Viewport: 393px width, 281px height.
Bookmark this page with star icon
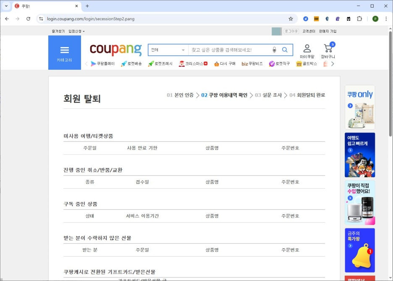(291, 19)
